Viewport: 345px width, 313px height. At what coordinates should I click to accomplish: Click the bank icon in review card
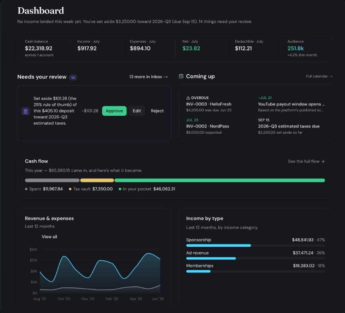[x=26, y=111]
